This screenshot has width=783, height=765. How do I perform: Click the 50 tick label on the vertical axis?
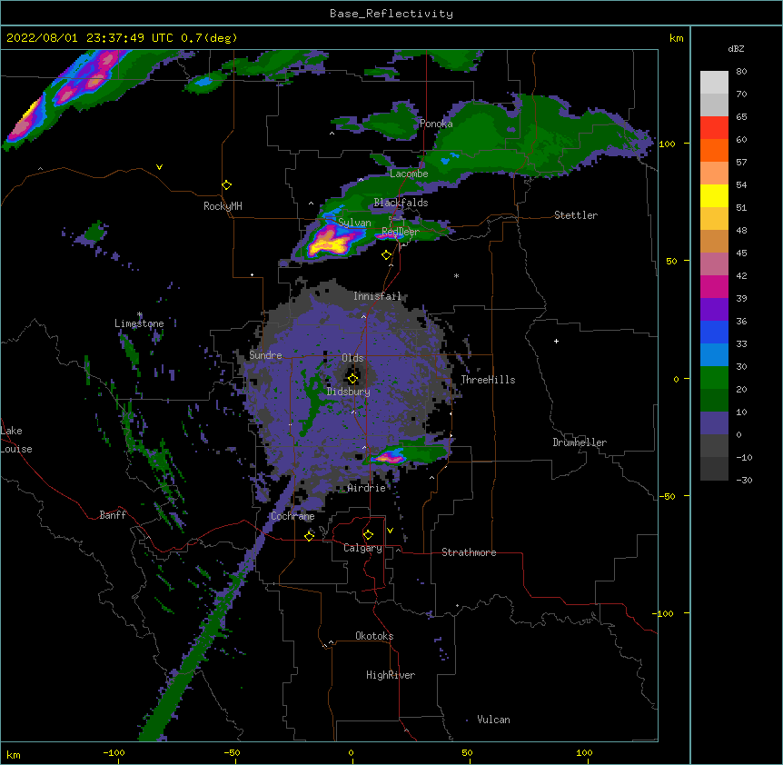pyautogui.click(x=671, y=261)
